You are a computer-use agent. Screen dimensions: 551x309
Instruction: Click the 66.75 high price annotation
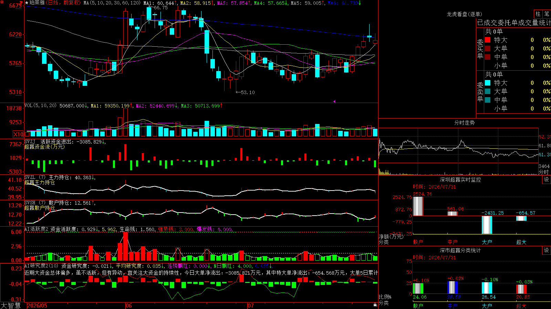click(x=160, y=8)
